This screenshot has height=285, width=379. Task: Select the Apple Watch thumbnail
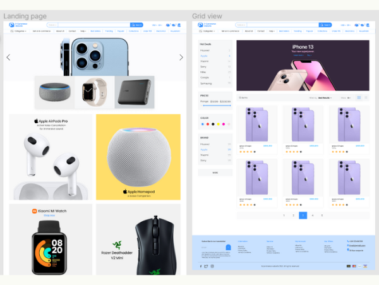(95, 92)
